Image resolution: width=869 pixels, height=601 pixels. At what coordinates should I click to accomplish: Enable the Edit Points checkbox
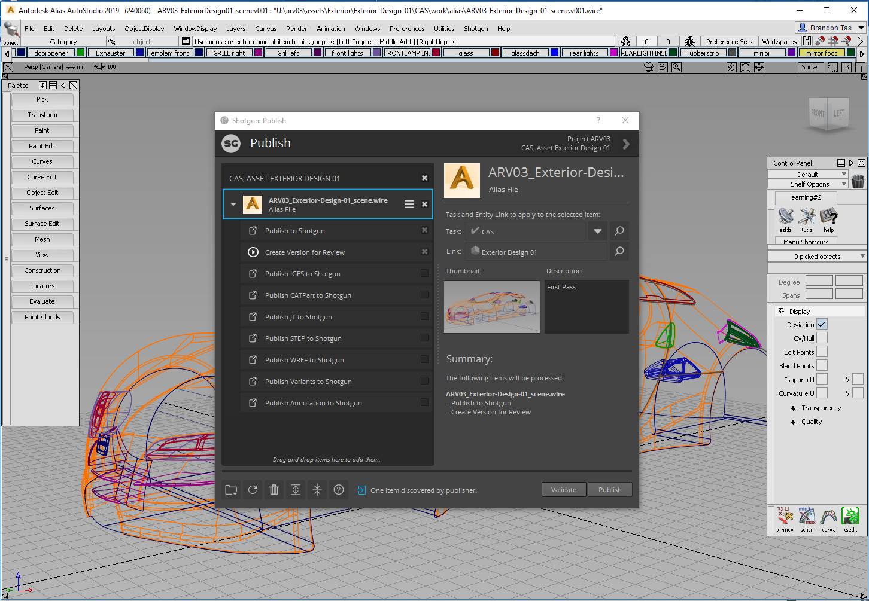(x=822, y=352)
